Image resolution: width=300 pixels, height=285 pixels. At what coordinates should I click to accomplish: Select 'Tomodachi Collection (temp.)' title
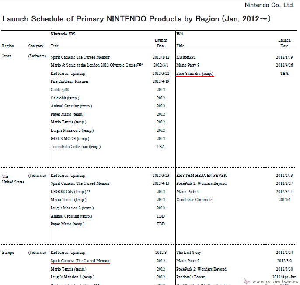point(76,147)
